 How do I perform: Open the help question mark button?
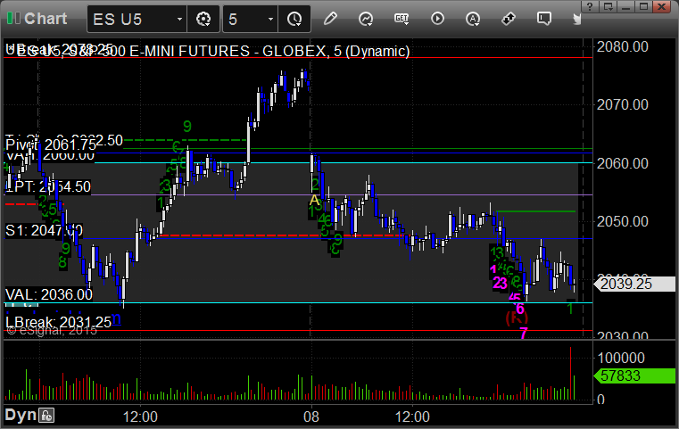click(x=591, y=6)
